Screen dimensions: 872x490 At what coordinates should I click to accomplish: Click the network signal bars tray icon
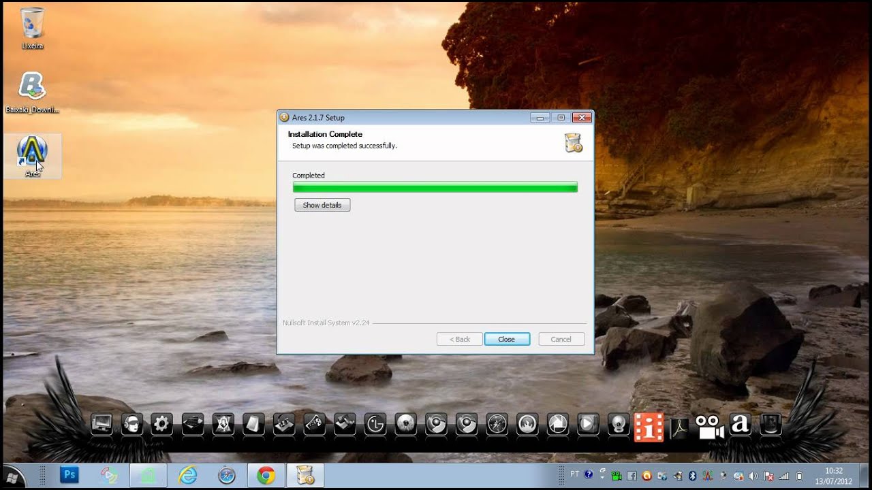[784, 476]
